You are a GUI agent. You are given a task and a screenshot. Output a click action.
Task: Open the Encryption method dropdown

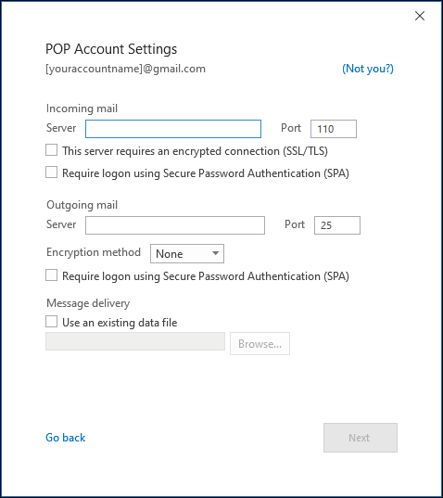click(x=187, y=253)
